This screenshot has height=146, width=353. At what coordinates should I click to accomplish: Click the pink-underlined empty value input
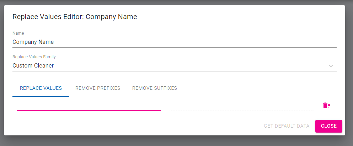[x=89, y=106]
